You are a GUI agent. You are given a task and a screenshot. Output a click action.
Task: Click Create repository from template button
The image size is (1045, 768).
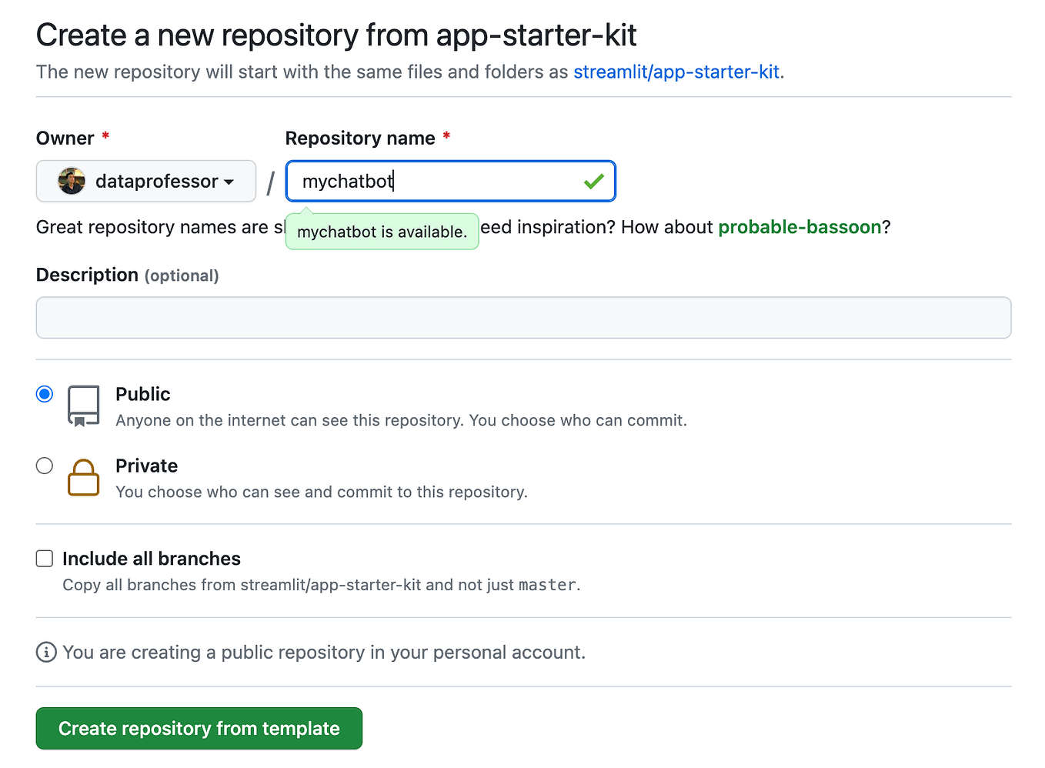(199, 728)
